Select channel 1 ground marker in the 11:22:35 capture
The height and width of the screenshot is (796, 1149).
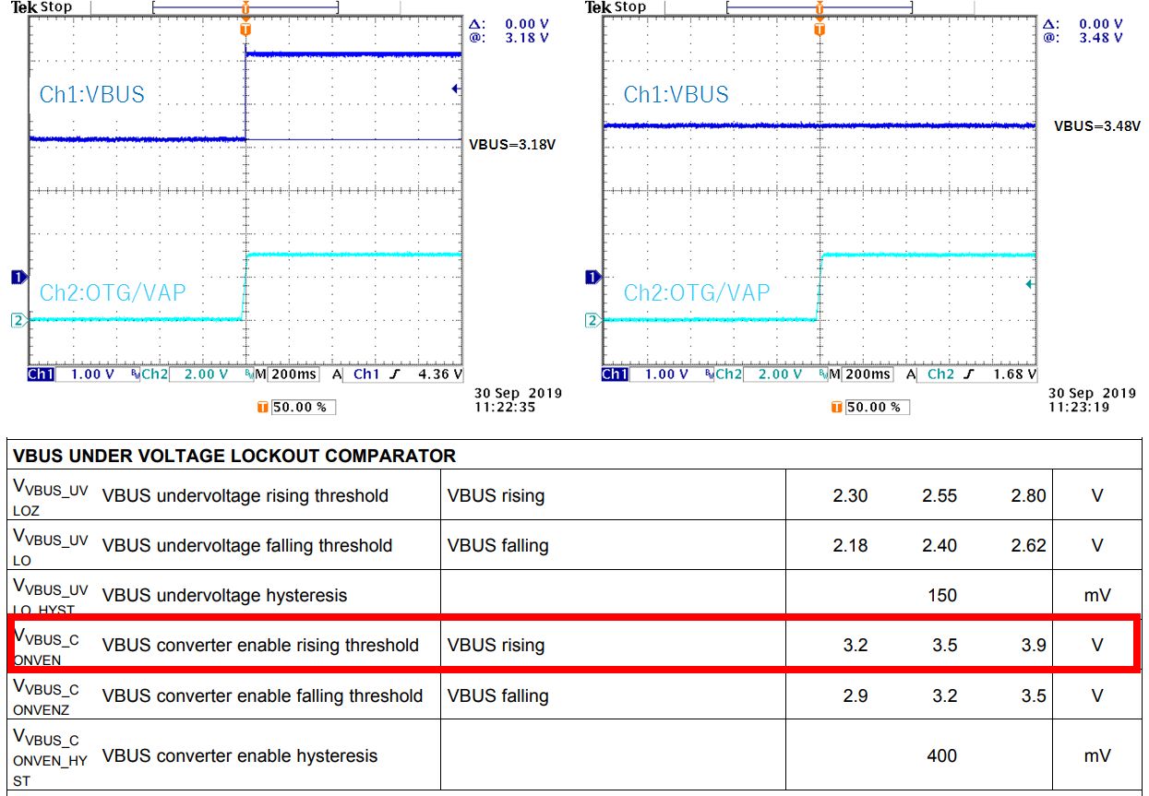point(18,277)
